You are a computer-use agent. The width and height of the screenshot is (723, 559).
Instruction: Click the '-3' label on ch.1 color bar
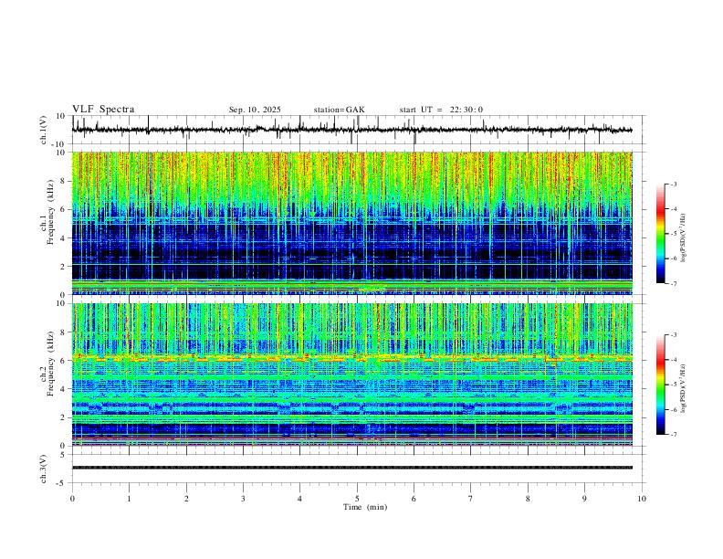coord(673,184)
